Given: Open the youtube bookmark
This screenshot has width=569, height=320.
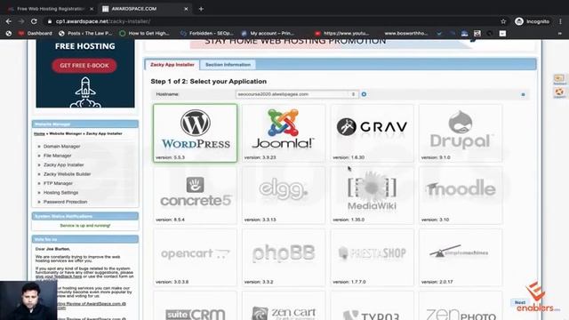Looking at the screenshot, I should pos(341,34).
